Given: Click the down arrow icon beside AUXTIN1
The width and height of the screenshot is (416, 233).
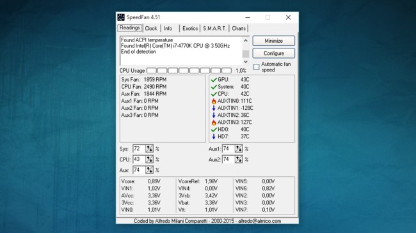Looking at the screenshot, I should click(214, 108).
